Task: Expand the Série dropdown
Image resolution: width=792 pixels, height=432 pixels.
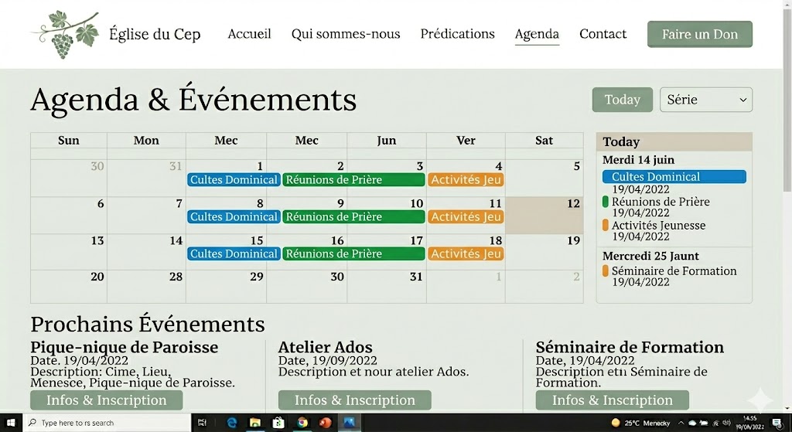Action: click(705, 100)
